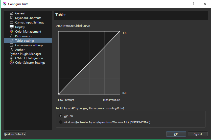The image size is (211, 140).
Task: Click the pressure curve top-right control point
Action: click(119, 32)
